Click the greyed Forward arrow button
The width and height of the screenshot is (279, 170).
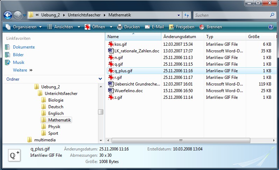[18, 15]
